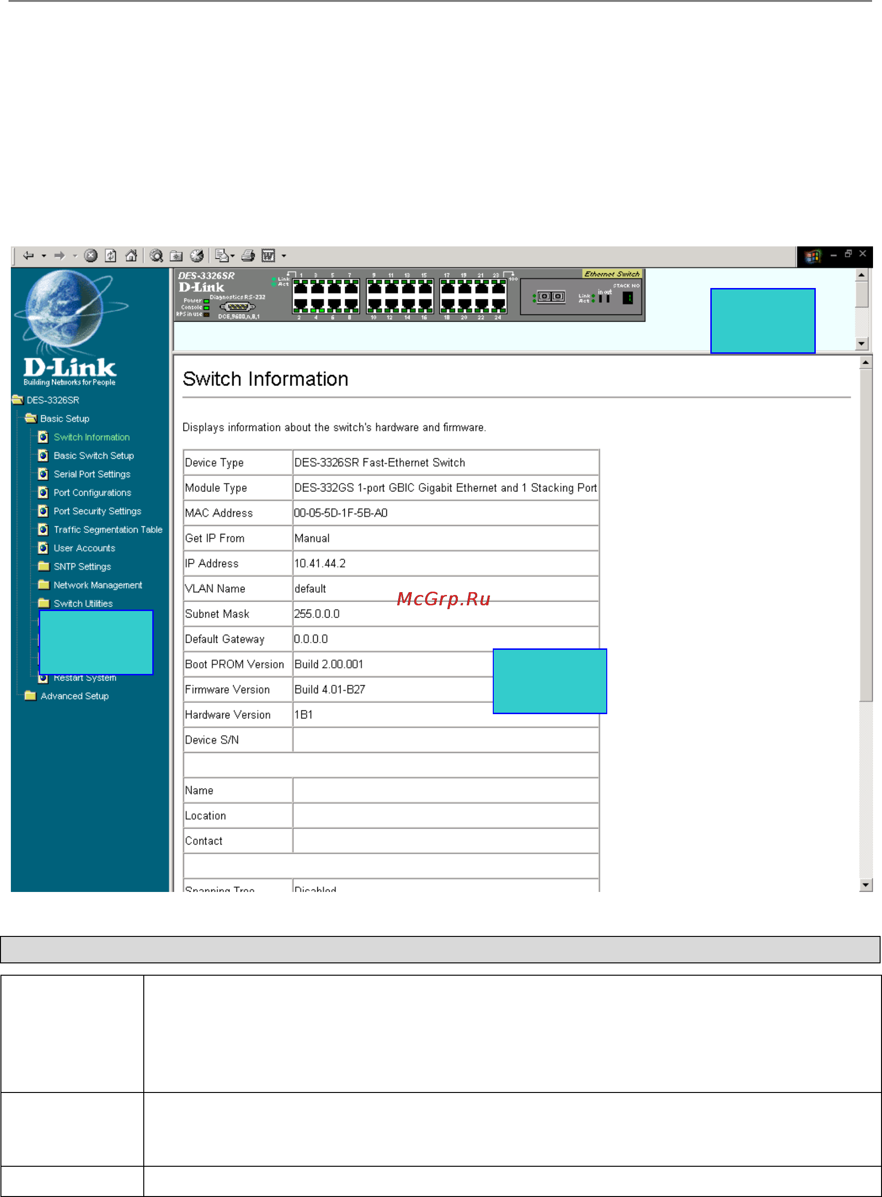Click scroll-up arrow of Switch Information frame
This screenshot has height=1197, width=882.
click(866, 363)
